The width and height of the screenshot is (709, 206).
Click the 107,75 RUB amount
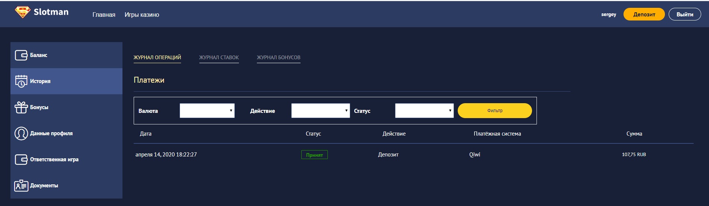634,155
